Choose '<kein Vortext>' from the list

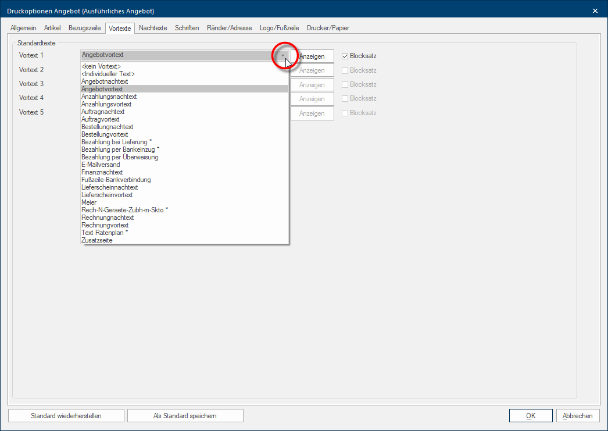[101, 67]
